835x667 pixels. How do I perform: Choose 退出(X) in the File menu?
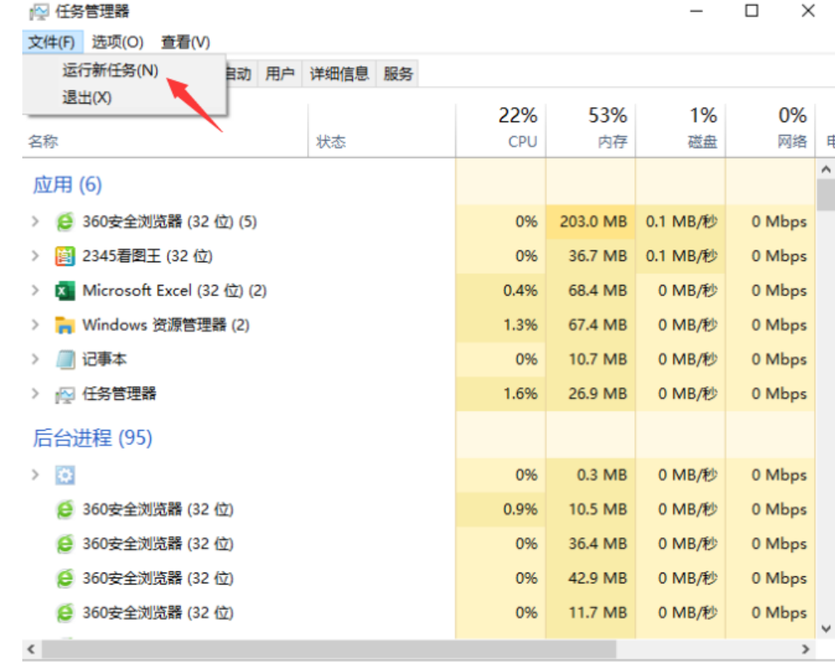point(87,98)
